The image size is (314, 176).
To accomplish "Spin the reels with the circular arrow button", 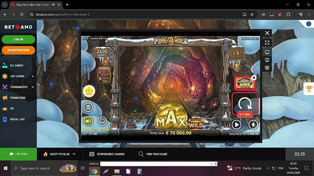I will click(x=245, y=103).
